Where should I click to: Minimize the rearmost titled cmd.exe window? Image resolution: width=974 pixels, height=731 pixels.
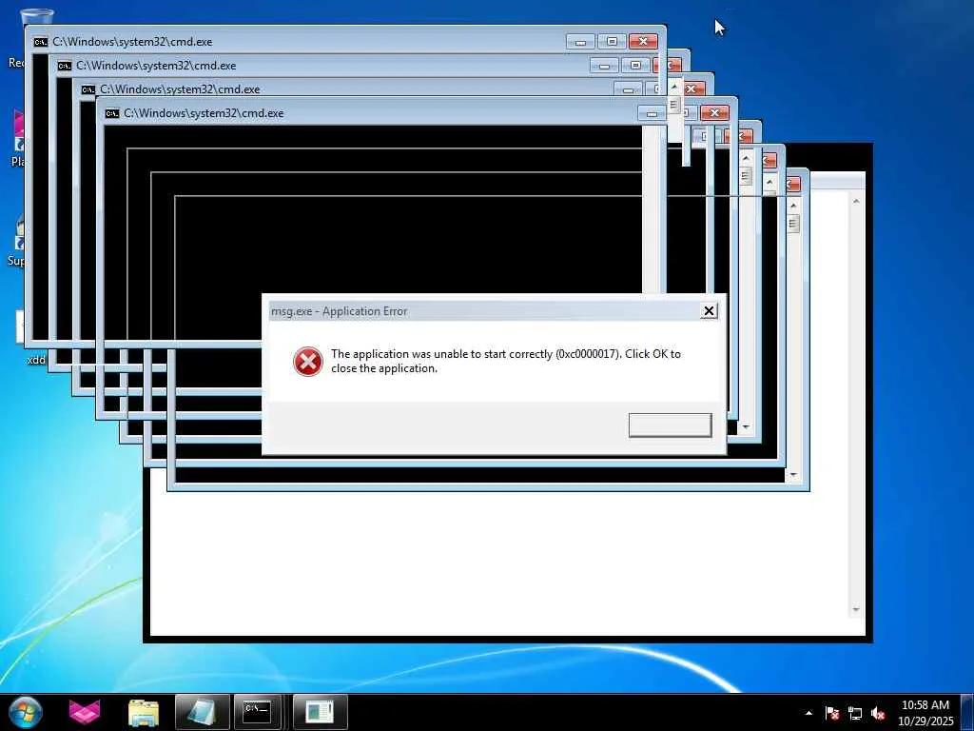580,42
